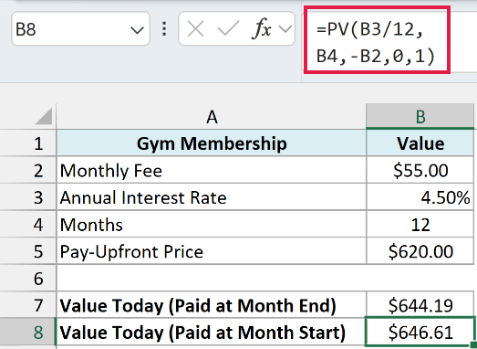This screenshot has height=349, width=477.
Task: Select row 2 header
Action: coord(28,170)
